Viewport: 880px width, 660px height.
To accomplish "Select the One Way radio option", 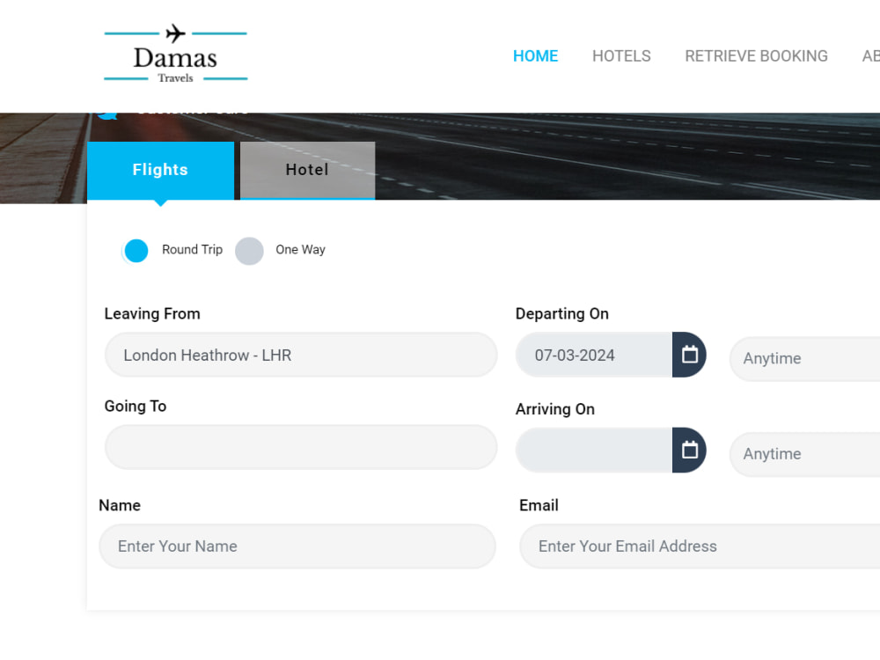I will [249, 250].
